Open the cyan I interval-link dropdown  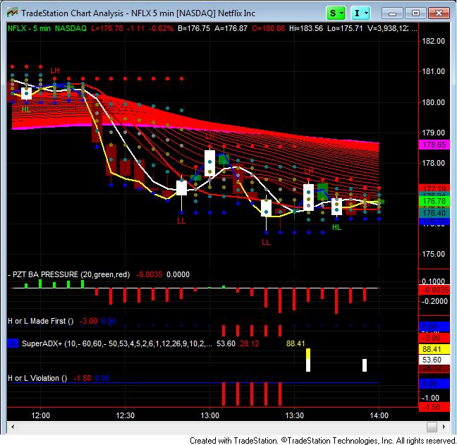(x=360, y=13)
